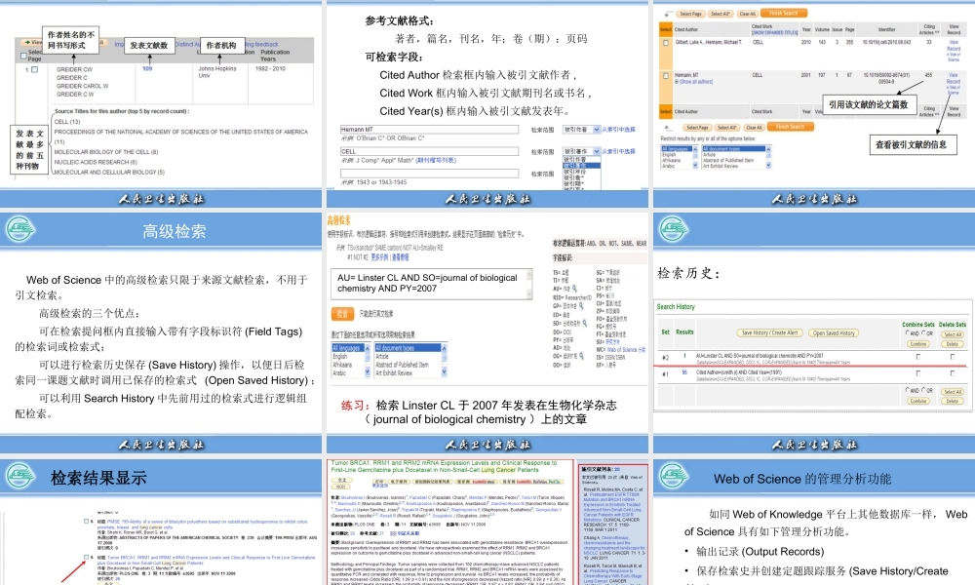Click the Open Saved History button
The image size is (975, 585).
(834, 333)
